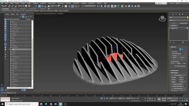Select the SubObj preview selection radio
The height and width of the screenshot is (106, 189).
click(x=176, y=63)
